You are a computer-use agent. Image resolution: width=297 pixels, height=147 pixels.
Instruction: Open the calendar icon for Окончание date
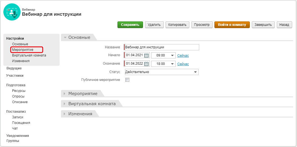pos(146,64)
